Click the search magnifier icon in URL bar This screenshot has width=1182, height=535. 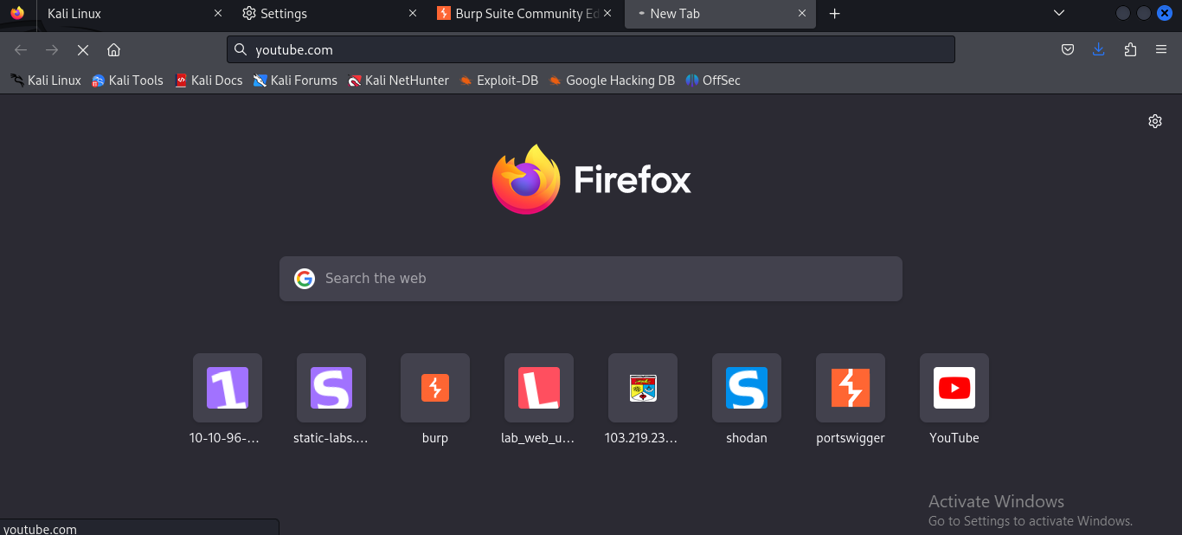tap(241, 50)
